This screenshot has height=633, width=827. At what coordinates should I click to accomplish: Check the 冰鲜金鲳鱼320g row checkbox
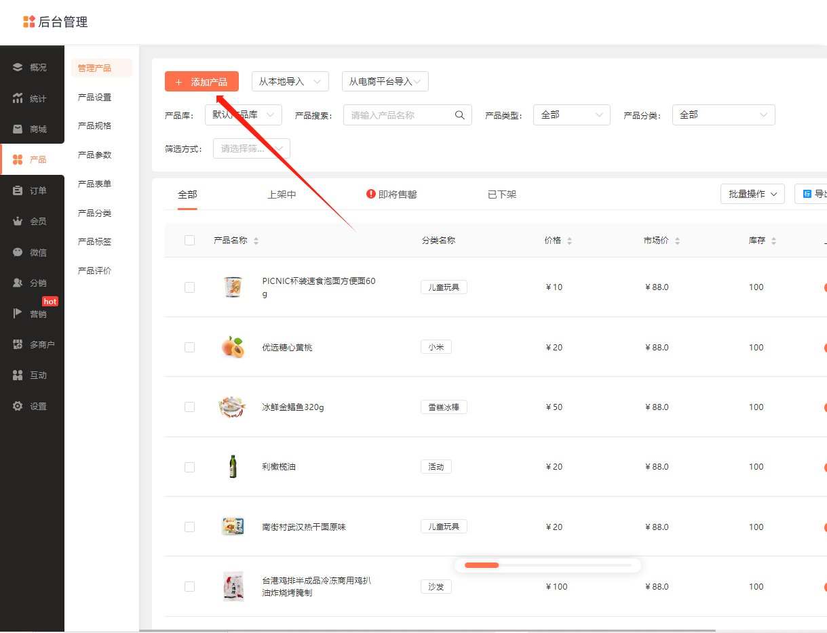coord(189,407)
